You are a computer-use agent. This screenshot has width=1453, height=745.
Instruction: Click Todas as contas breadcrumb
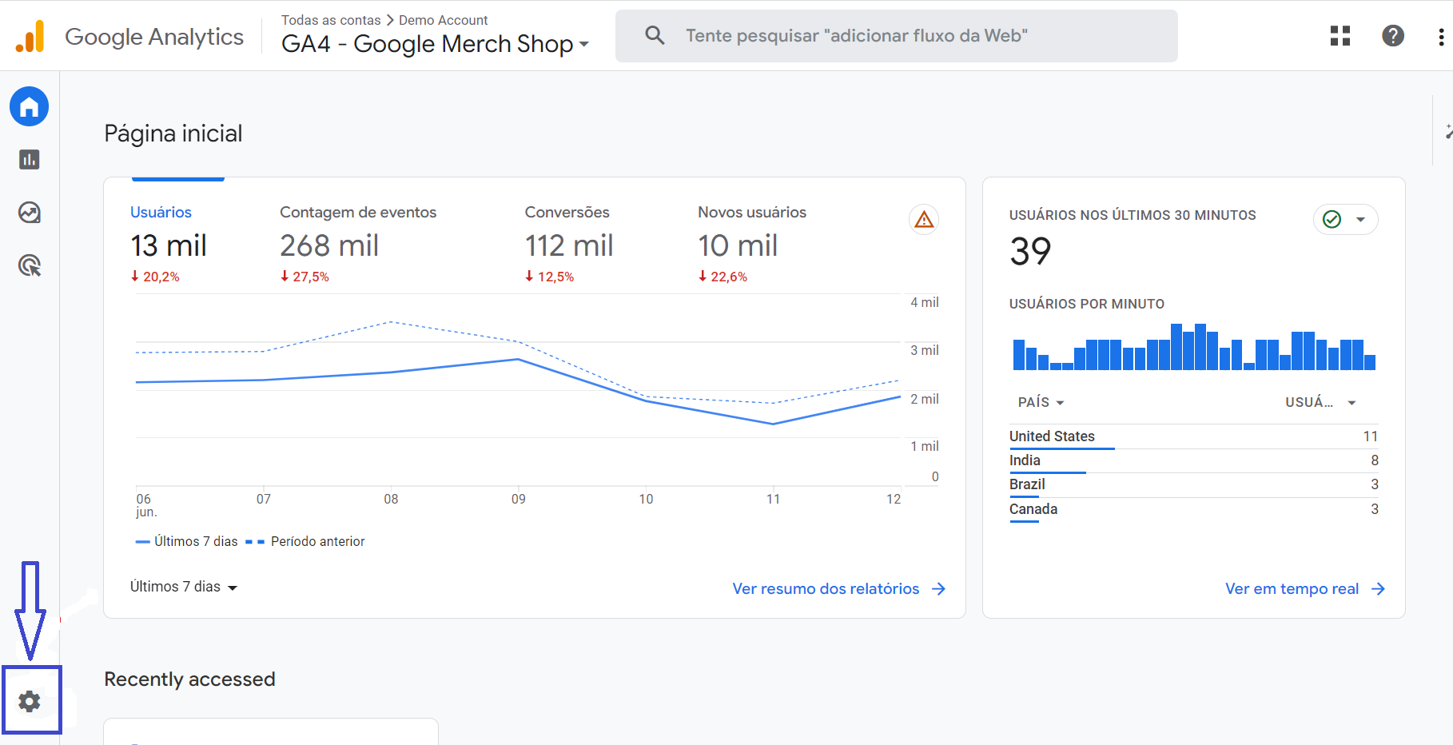point(331,20)
